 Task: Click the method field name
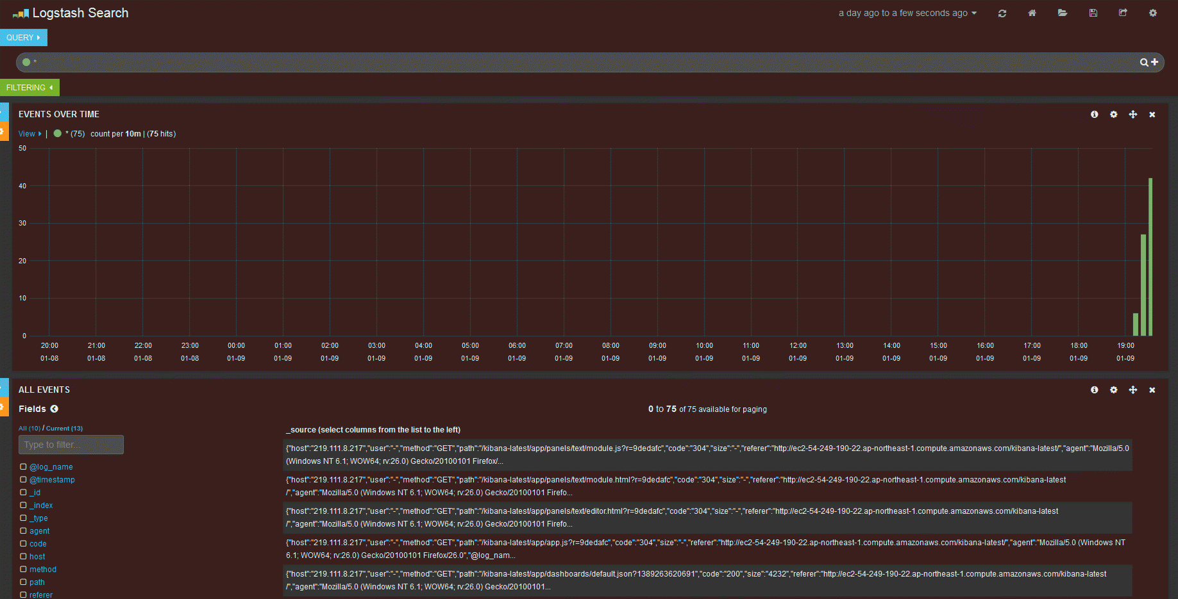(x=43, y=570)
